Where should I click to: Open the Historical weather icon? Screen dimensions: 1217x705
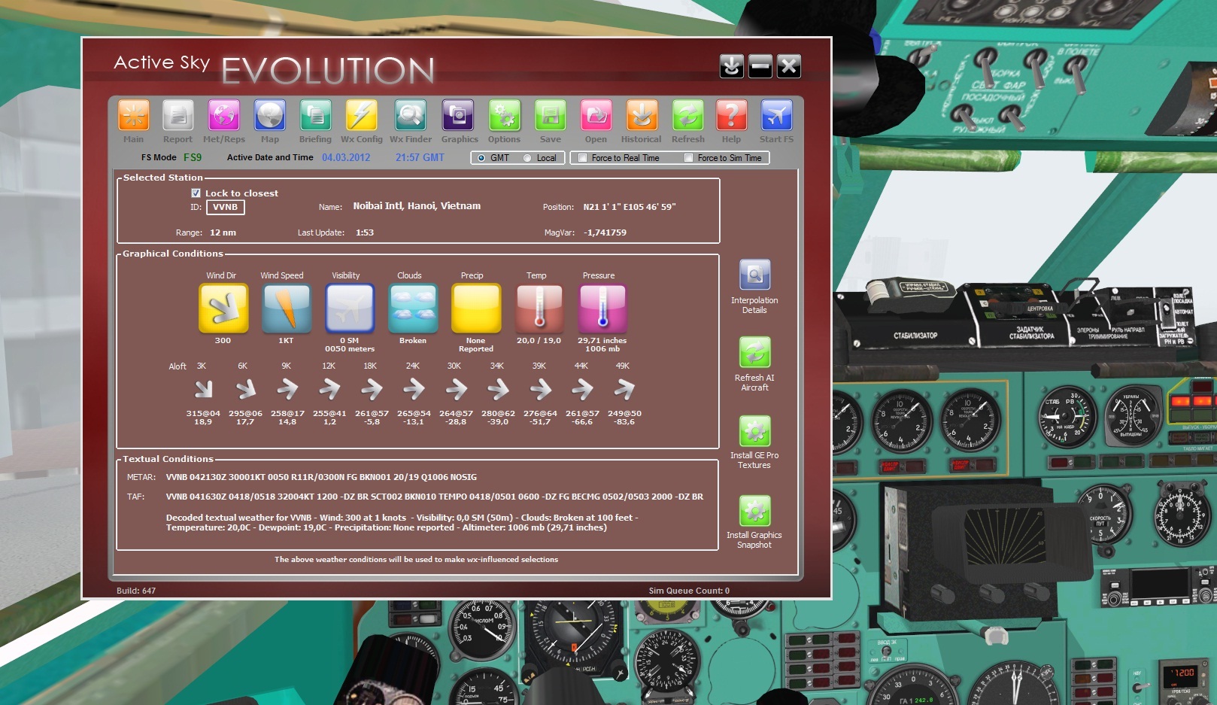click(642, 116)
